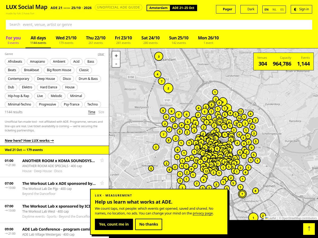Click the ADE 21–25 Oct date badge
Screen dimensions: 318x238
point(183,8)
